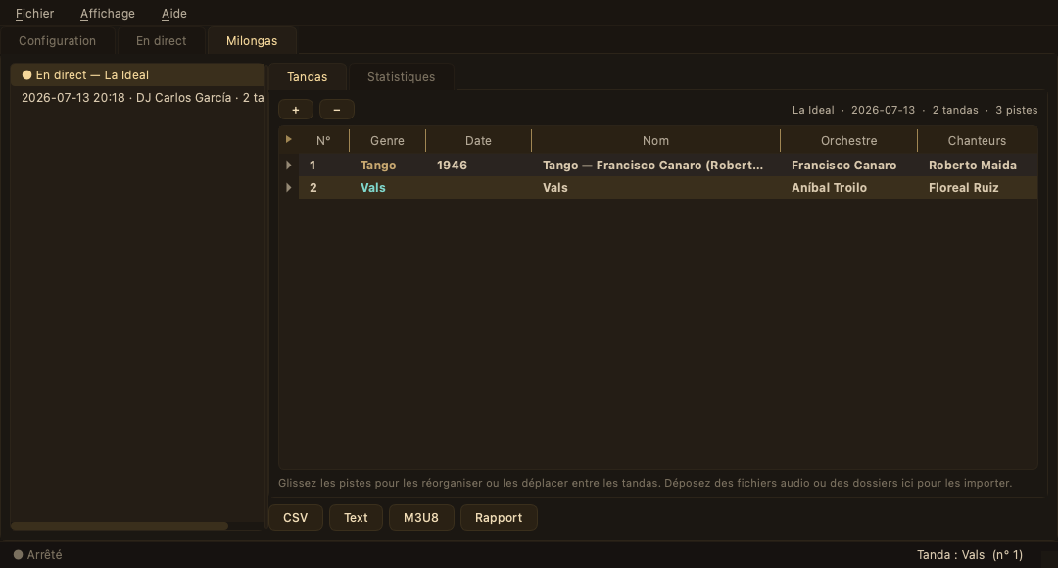Click the minus button to remove a tanda
The height and width of the screenshot is (568, 1058).
tap(337, 110)
